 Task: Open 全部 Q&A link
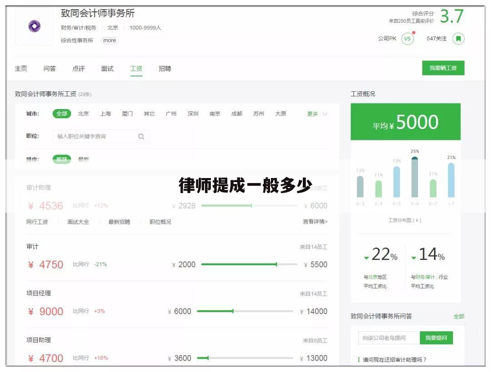[459, 316]
